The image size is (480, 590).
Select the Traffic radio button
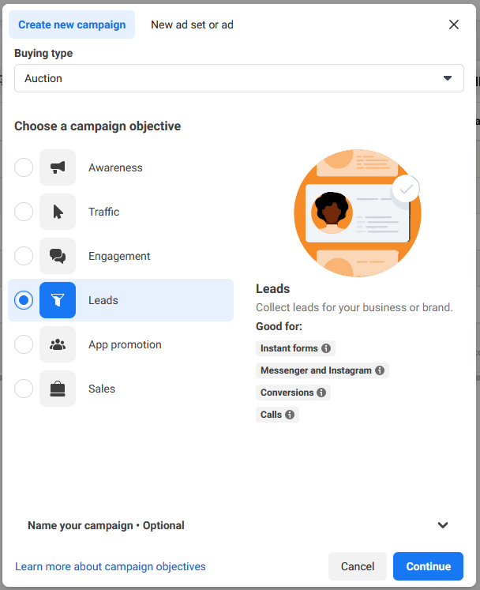pyautogui.click(x=24, y=212)
